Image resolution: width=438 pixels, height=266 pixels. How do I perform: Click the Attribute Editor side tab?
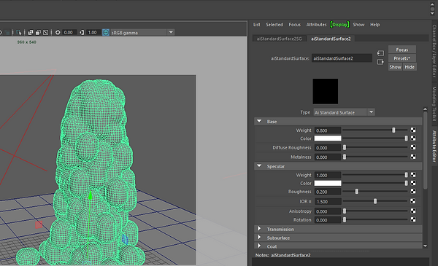tap(434, 146)
